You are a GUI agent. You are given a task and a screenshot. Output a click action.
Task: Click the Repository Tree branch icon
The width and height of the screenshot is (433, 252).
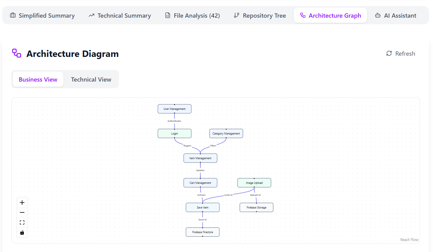pyautogui.click(x=237, y=15)
